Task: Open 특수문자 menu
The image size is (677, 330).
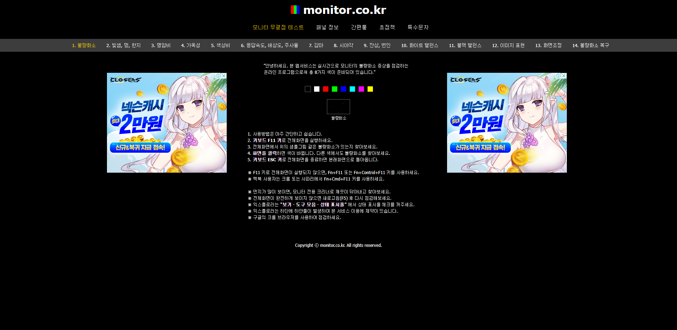Action: pyautogui.click(x=418, y=27)
